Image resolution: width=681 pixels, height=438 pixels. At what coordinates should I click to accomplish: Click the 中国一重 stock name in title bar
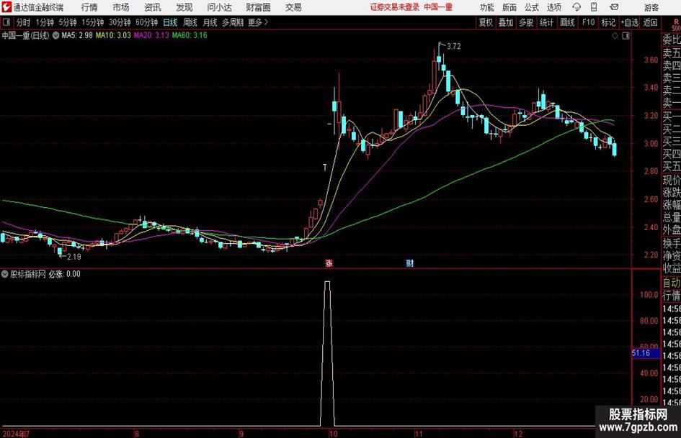pos(438,7)
